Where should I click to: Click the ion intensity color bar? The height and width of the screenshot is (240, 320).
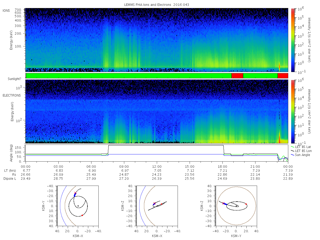(293, 40)
